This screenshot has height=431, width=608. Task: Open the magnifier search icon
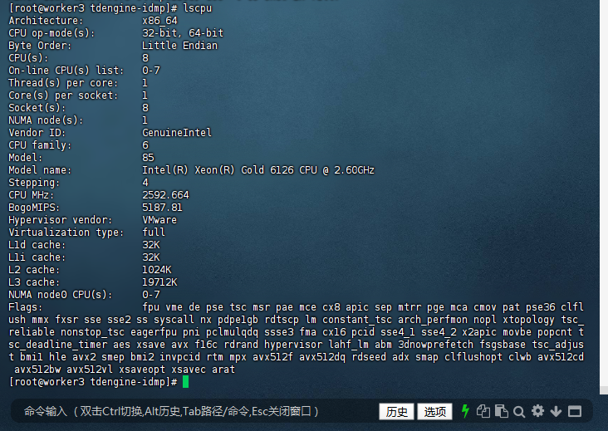click(519, 411)
